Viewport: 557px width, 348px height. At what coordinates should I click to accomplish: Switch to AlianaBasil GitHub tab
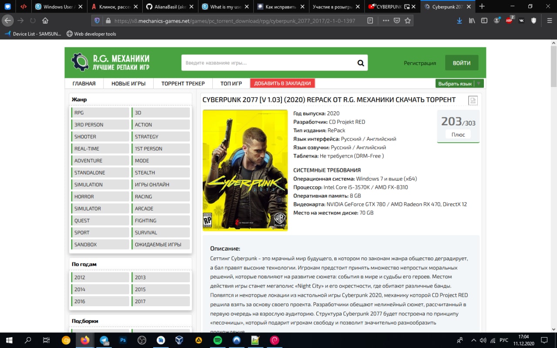click(171, 7)
